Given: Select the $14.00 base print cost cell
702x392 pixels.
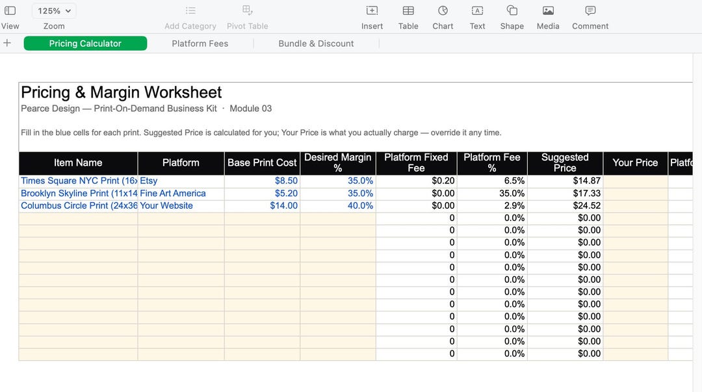Looking at the screenshot, I should pos(262,205).
